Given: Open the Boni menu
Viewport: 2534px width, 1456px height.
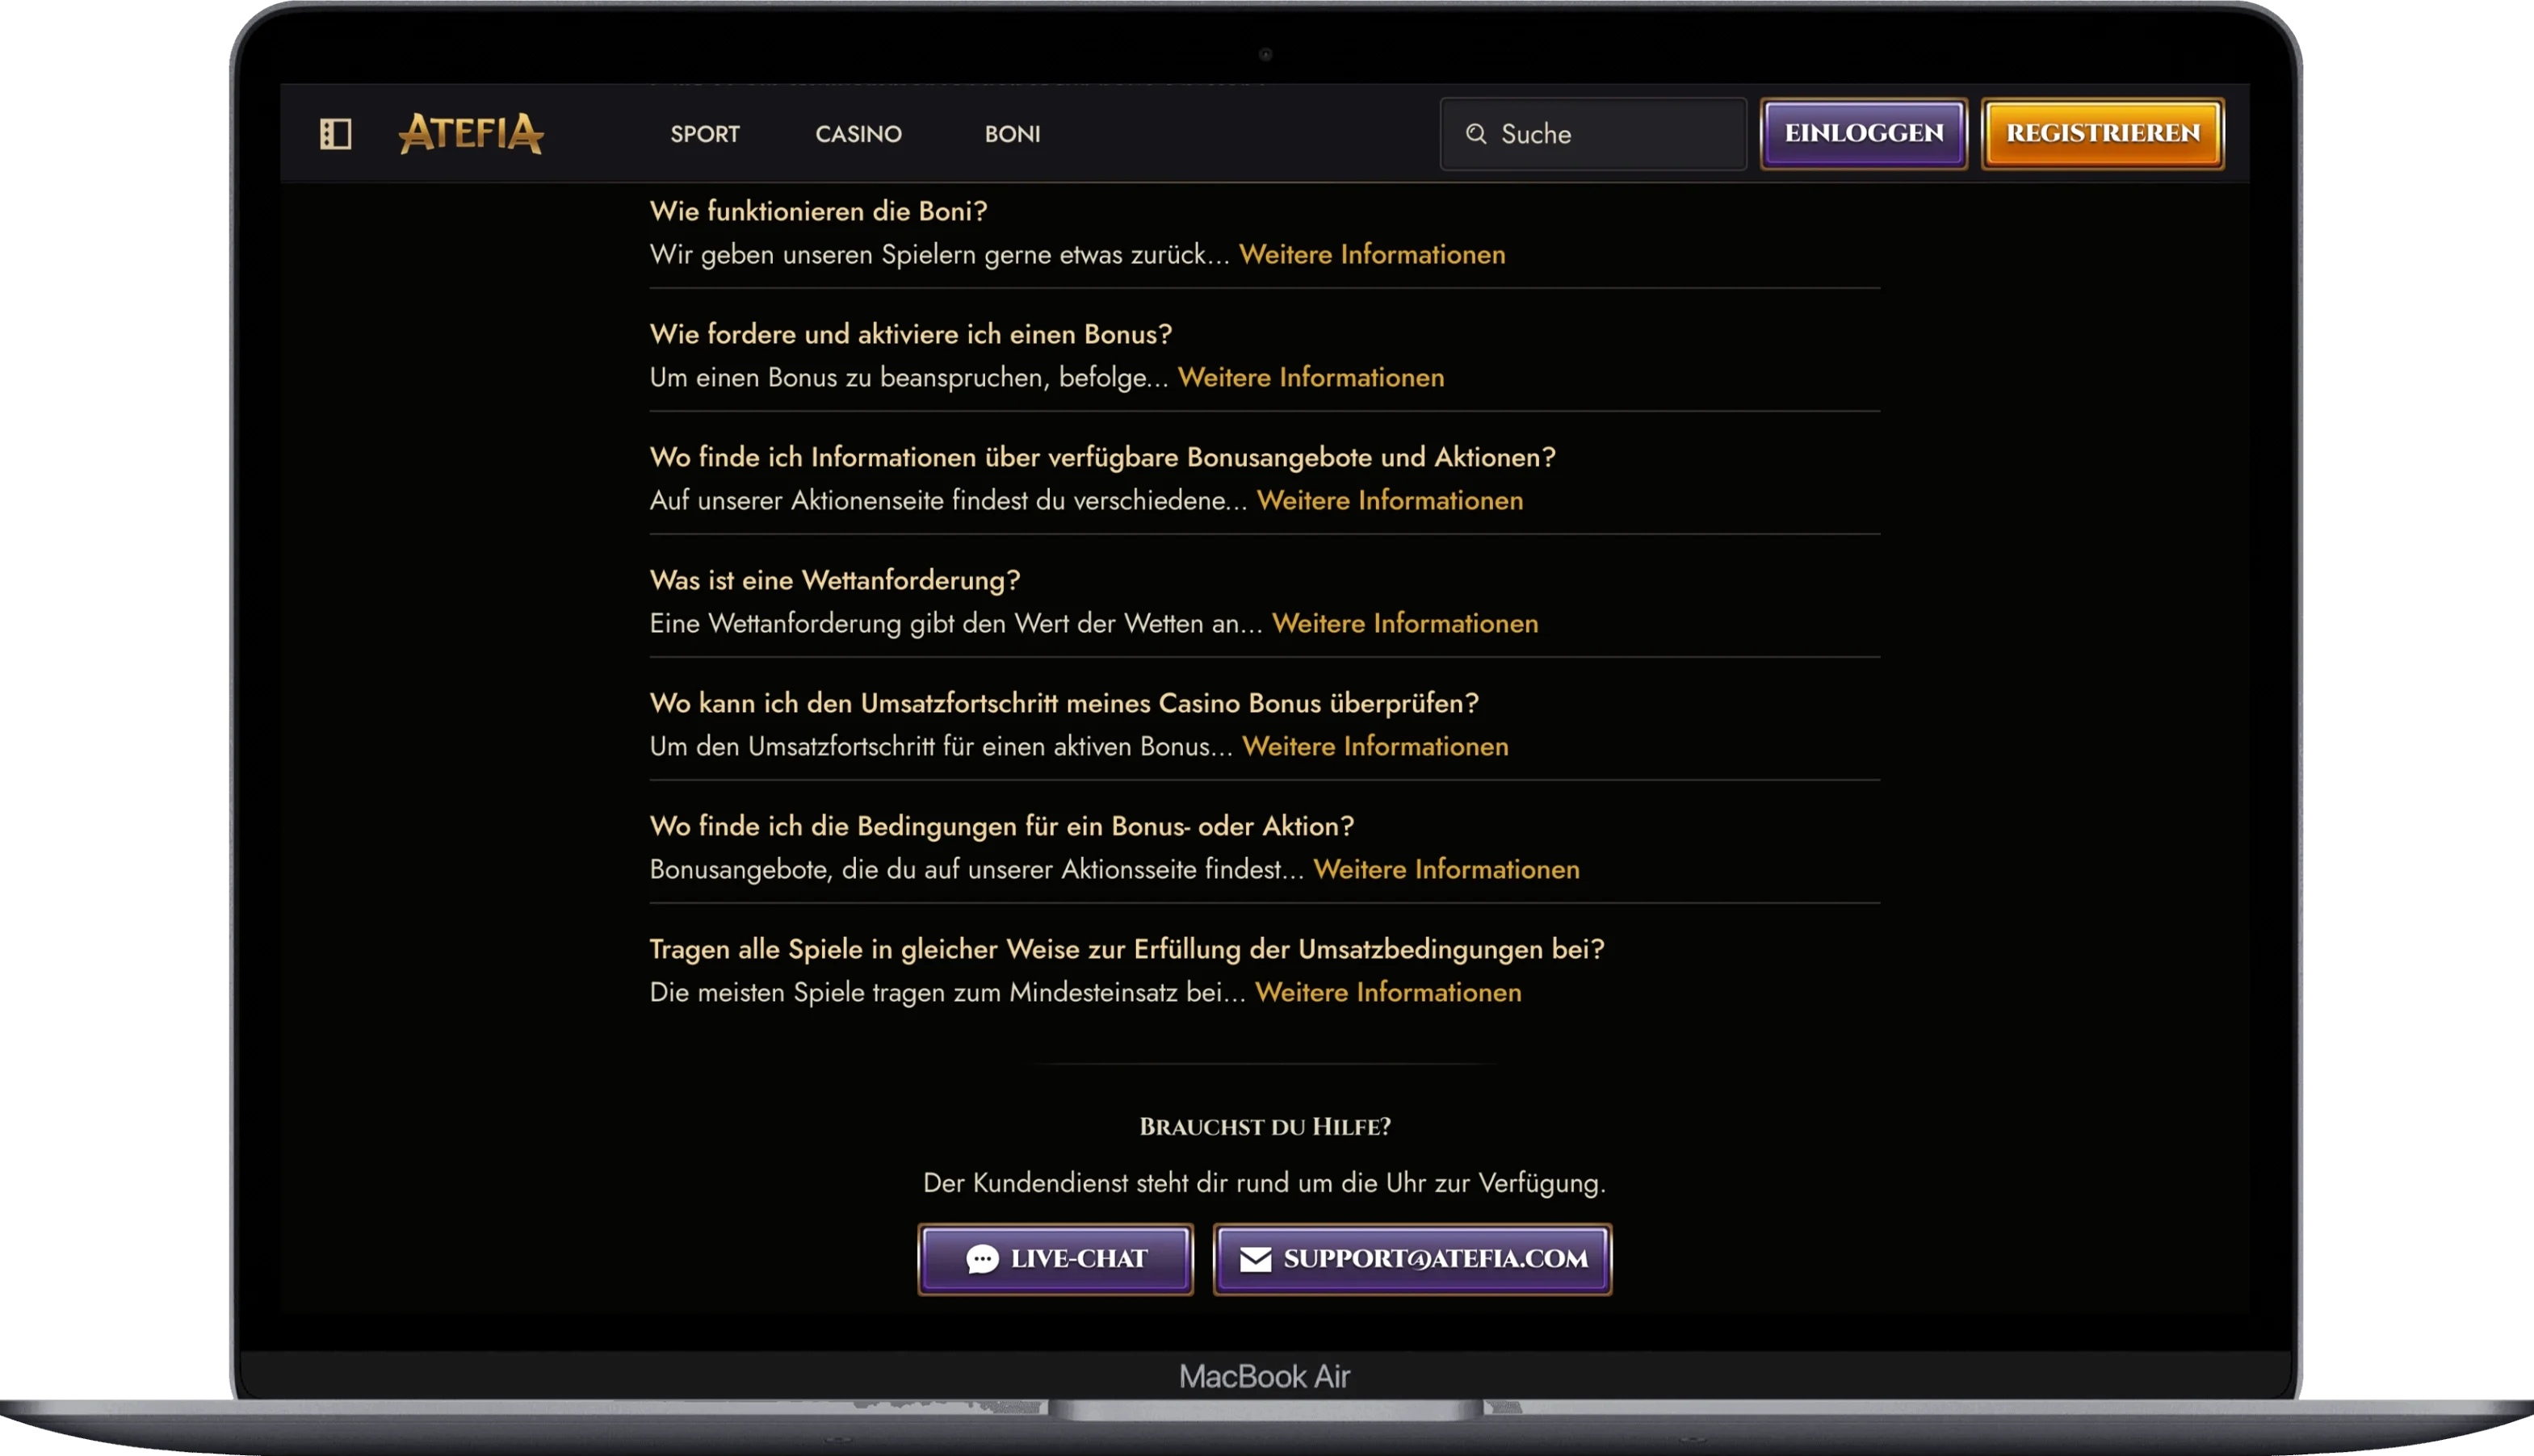Looking at the screenshot, I should pos(1013,133).
